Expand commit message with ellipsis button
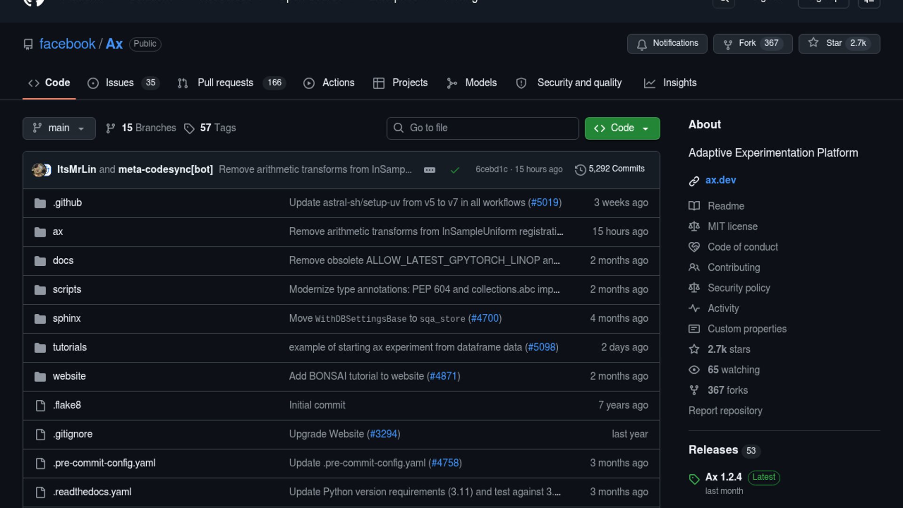The image size is (903, 508). click(x=429, y=170)
